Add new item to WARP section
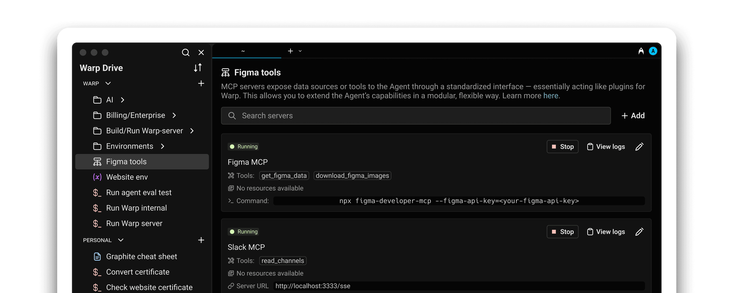This screenshot has width=733, height=293. [201, 83]
